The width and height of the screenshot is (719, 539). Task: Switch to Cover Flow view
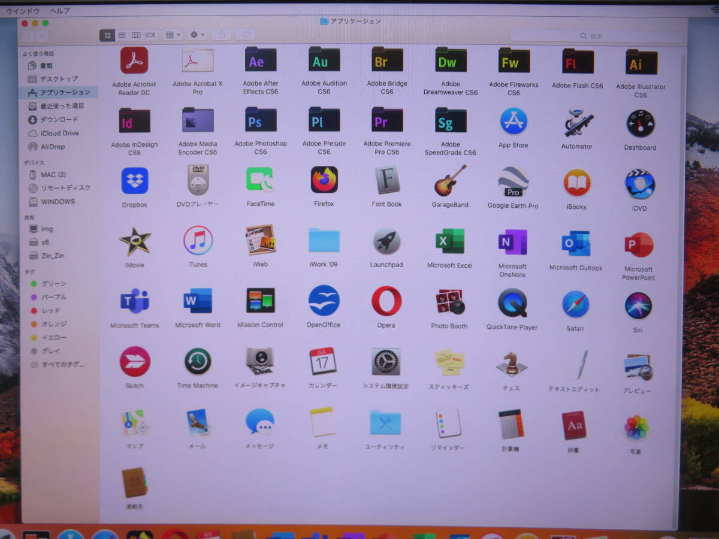coord(150,35)
